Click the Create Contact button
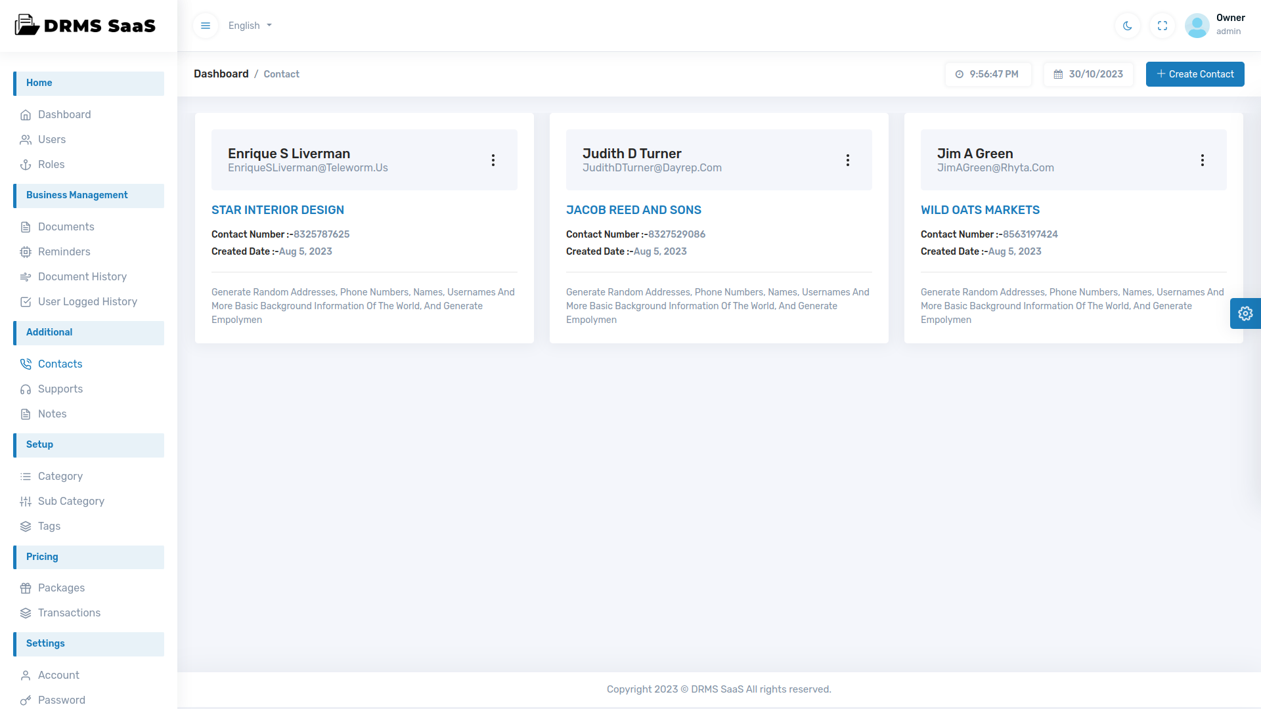 (1195, 74)
